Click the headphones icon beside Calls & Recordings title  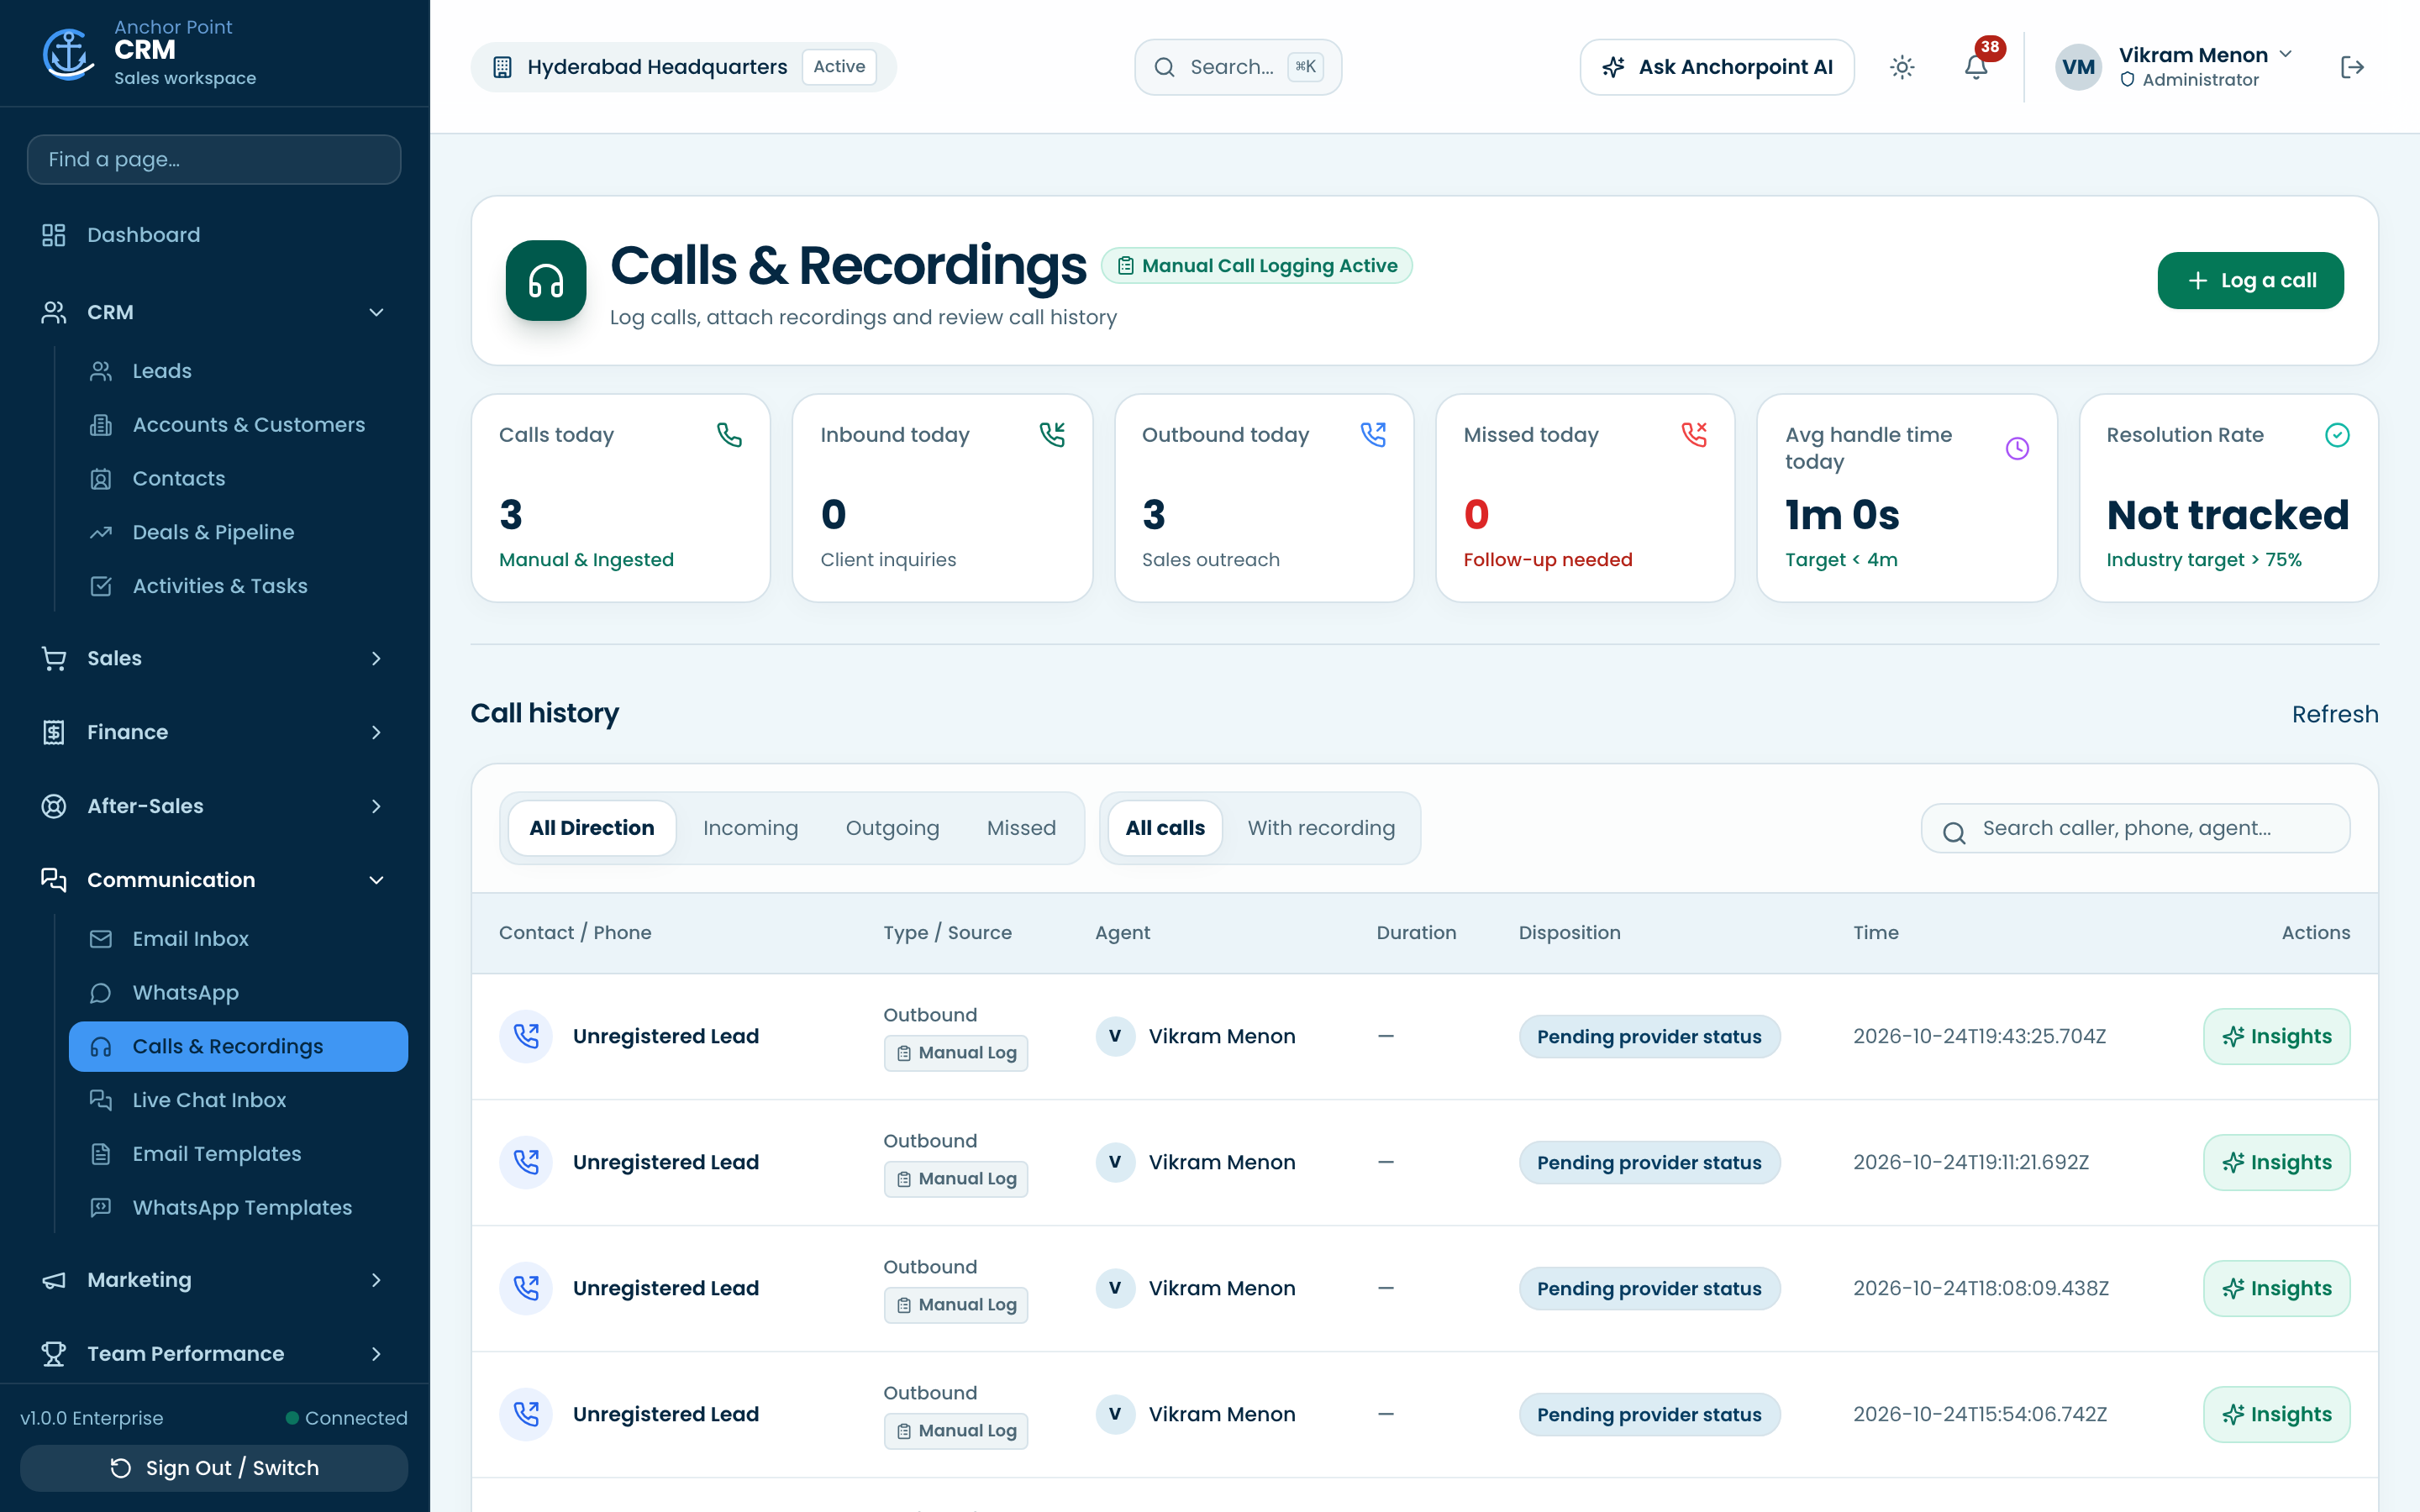click(x=546, y=280)
